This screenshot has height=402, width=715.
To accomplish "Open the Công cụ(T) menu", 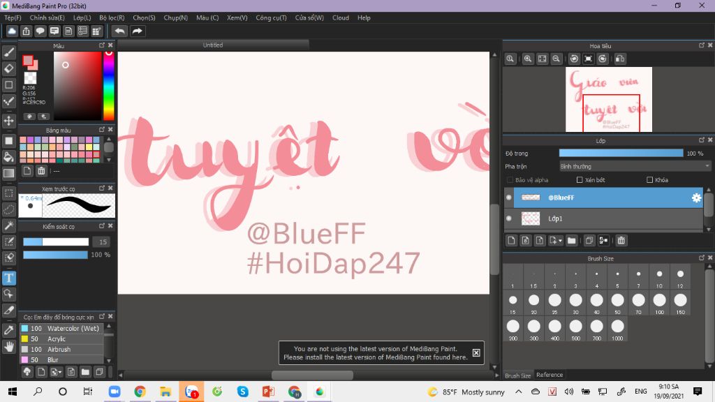I will tap(271, 17).
